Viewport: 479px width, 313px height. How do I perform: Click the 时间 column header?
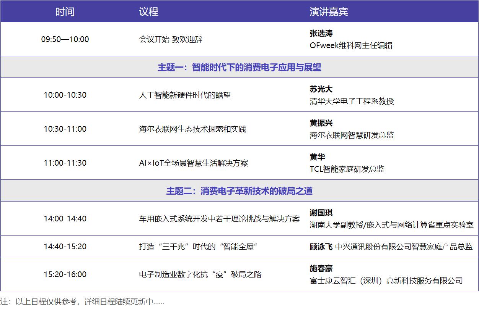point(65,11)
